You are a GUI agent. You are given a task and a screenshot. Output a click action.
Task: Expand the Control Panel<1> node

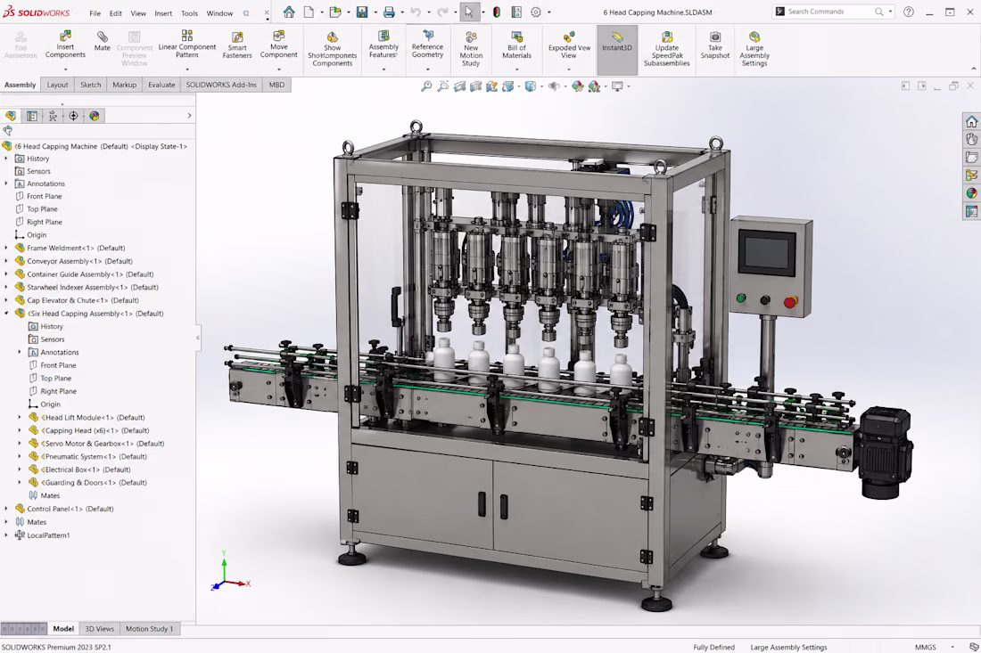tap(6, 509)
